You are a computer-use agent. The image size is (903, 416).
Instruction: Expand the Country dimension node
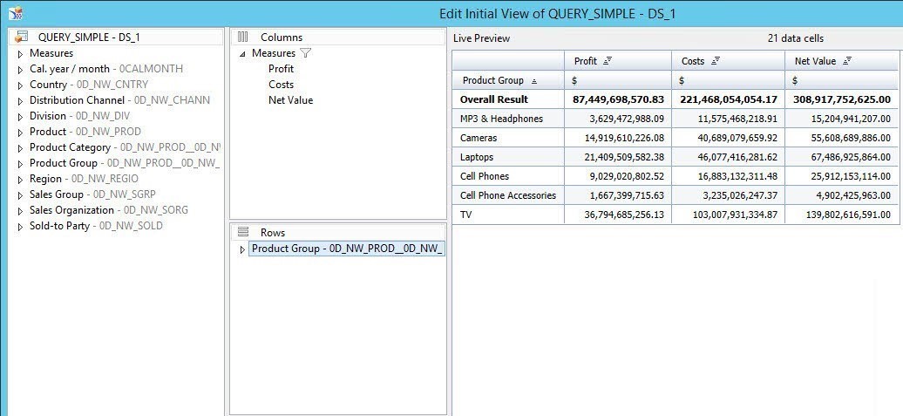tap(21, 85)
